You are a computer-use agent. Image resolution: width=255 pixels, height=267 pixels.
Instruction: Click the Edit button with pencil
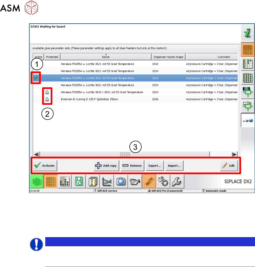click(229, 165)
